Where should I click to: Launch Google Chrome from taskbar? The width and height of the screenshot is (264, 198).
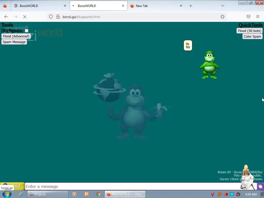pyautogui.click(x=98, y=194)
